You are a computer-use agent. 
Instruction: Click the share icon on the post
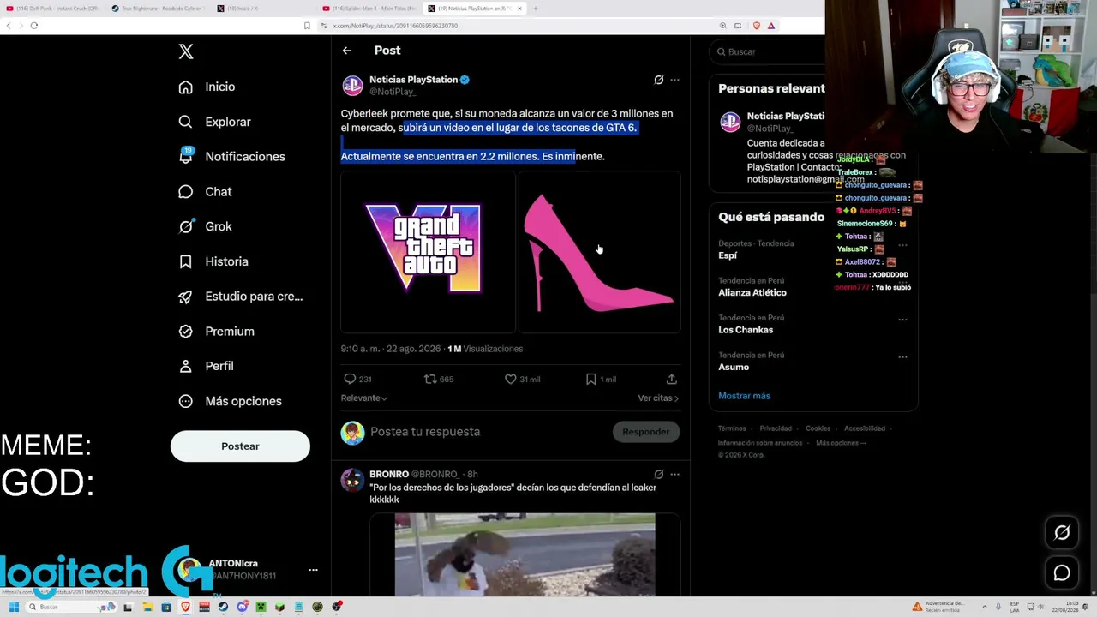coord(672,379)
